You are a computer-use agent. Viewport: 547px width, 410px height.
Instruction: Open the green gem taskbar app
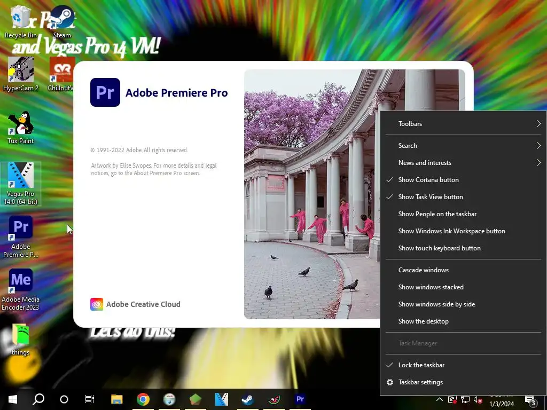point(196,399)
